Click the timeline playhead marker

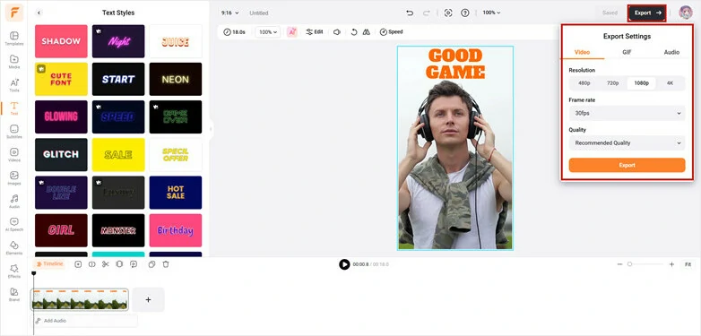pos(33,273)
